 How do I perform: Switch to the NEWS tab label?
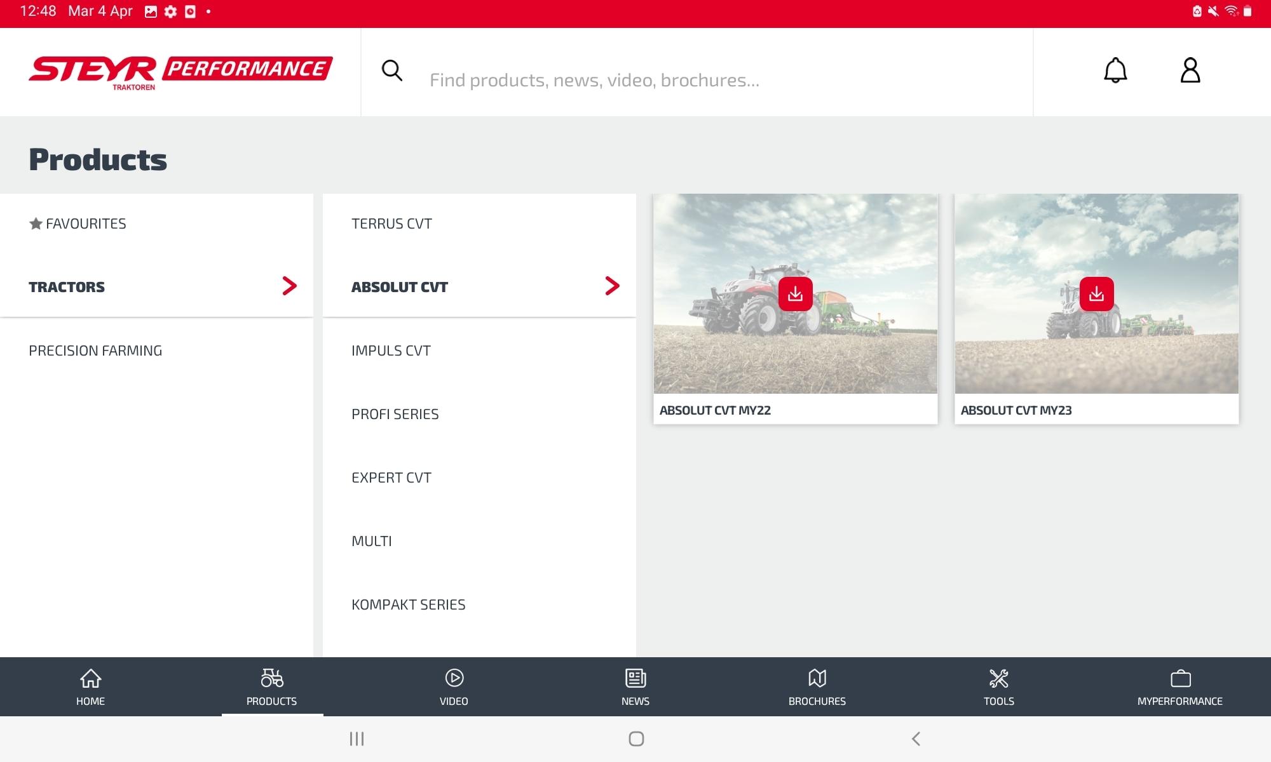point(635,701)
